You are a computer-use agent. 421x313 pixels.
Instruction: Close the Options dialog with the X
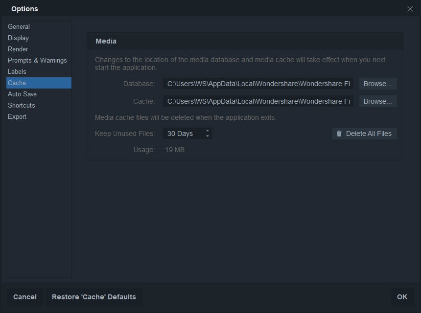pos(410,8)
